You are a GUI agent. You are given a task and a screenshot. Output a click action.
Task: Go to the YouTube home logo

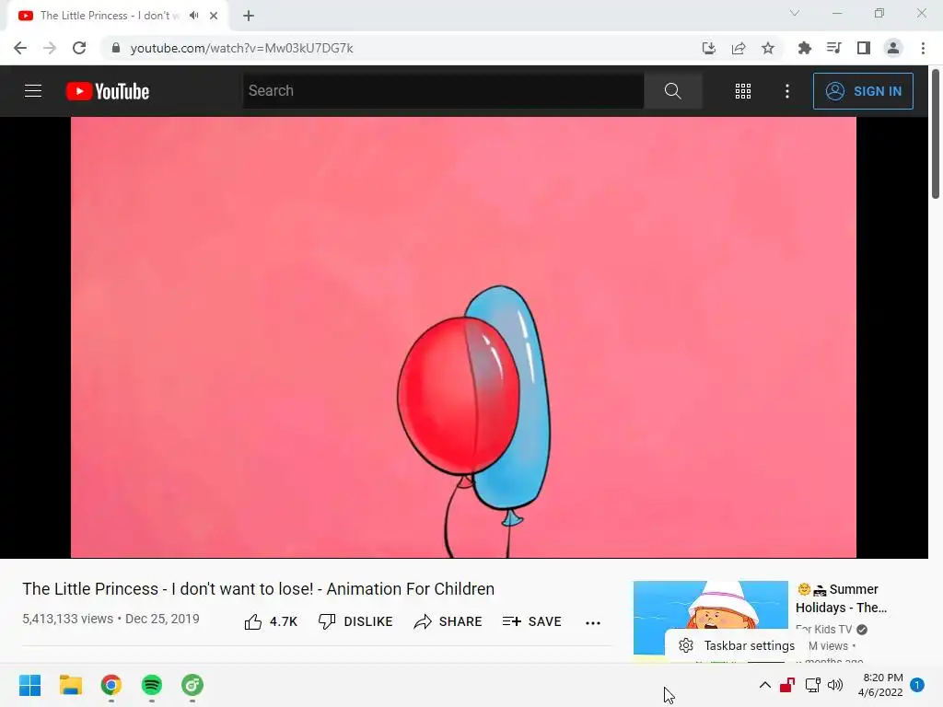108,91
